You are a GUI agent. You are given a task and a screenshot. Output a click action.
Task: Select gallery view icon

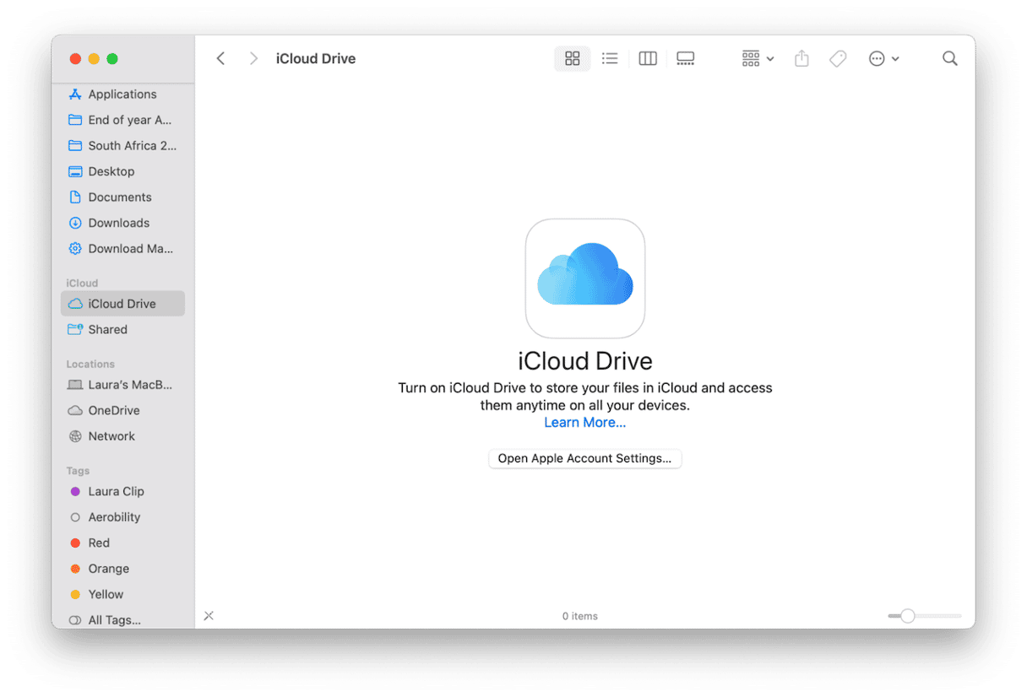point(686,58)
